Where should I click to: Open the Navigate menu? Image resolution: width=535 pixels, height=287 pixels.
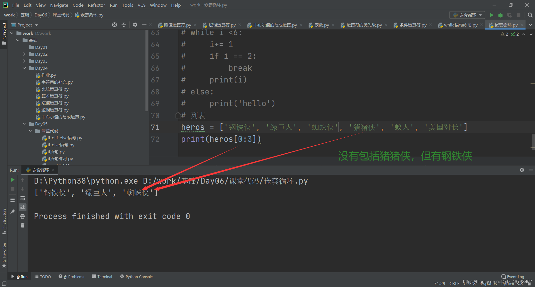(59, 5)
